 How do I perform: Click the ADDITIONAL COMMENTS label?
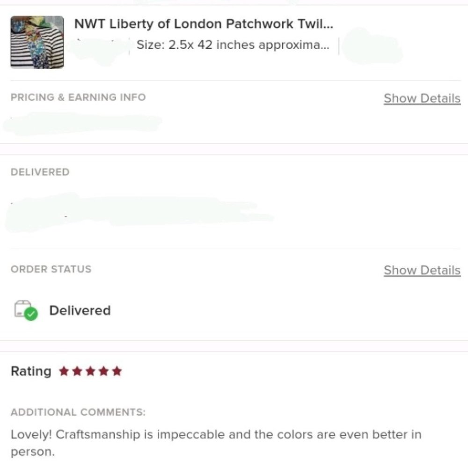pos(78,412)
